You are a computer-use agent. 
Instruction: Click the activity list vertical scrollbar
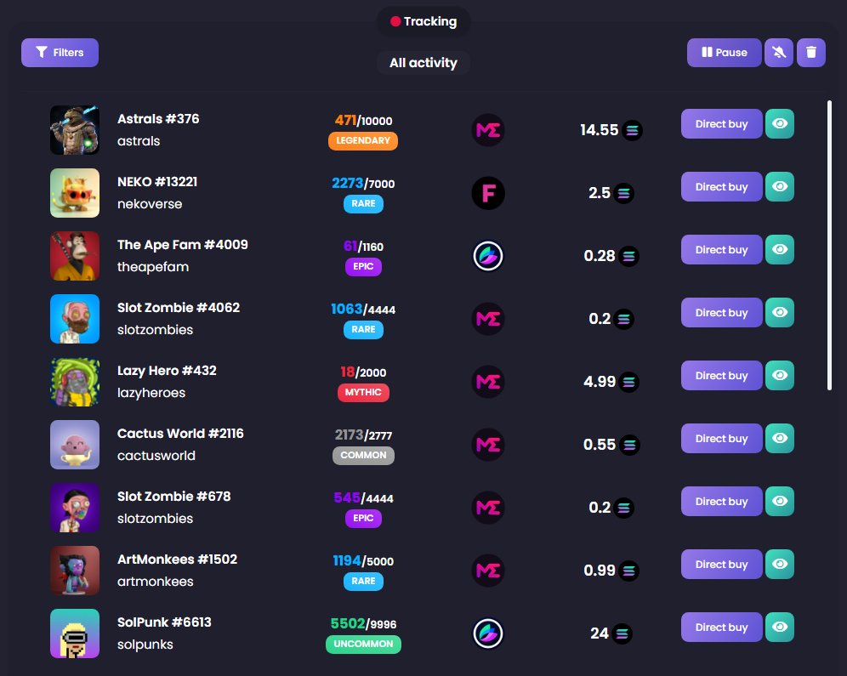click(x=829, y=245)
